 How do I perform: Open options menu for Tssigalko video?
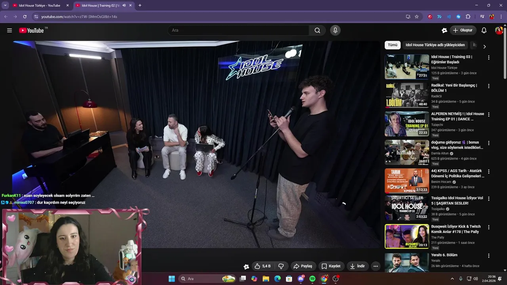[x=488, y=199]
